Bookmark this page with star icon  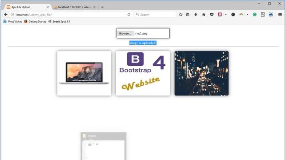point(181,15)
